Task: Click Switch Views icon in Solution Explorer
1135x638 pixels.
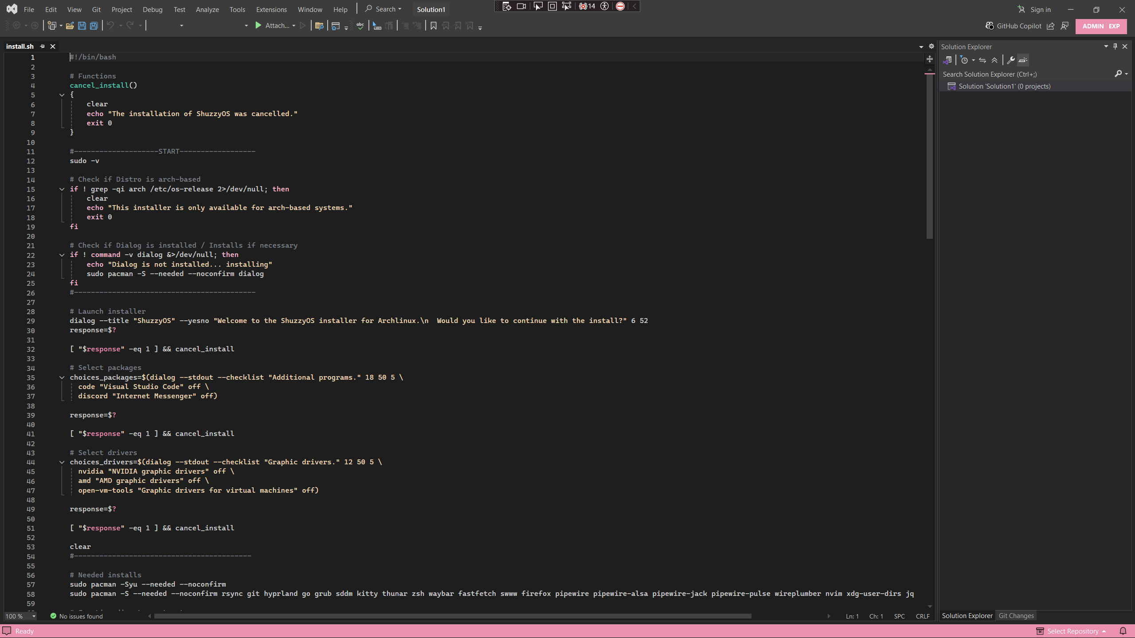Action: (x=948, y=60)
